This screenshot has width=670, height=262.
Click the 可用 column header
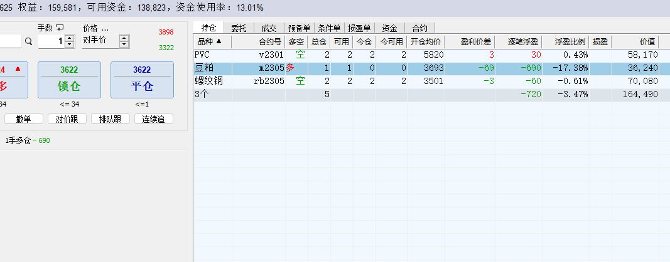[342, 42]
